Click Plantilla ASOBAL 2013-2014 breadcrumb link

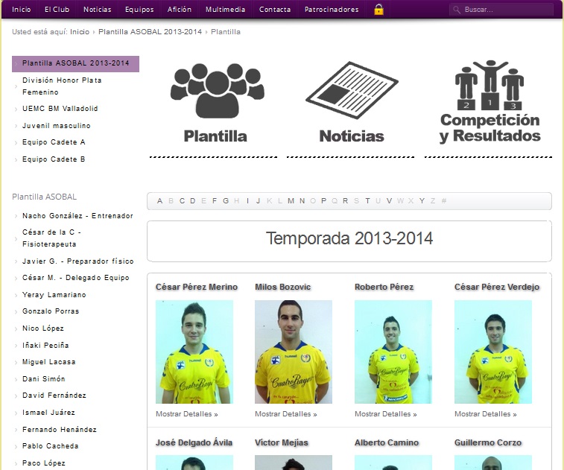pyautogui.click(x=150, y=31)
